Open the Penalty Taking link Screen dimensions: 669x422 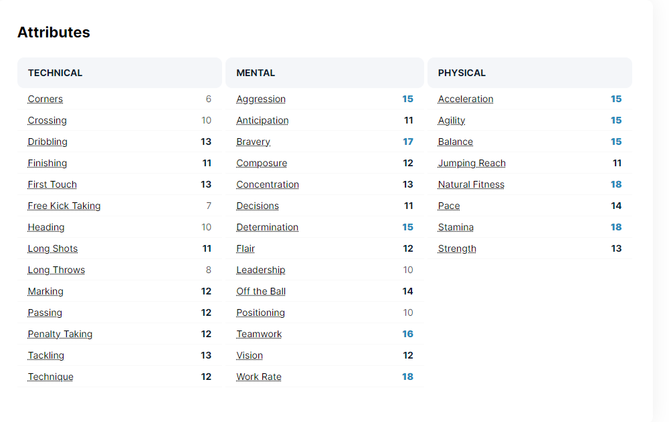pyautogui.click(x=60, y=335)
